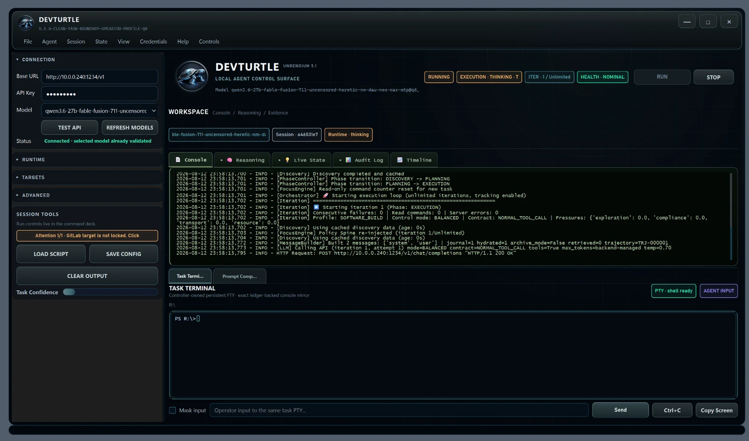Click the console log vertical scrollbar
Screen dimensions: 749x441
[731, 216]
